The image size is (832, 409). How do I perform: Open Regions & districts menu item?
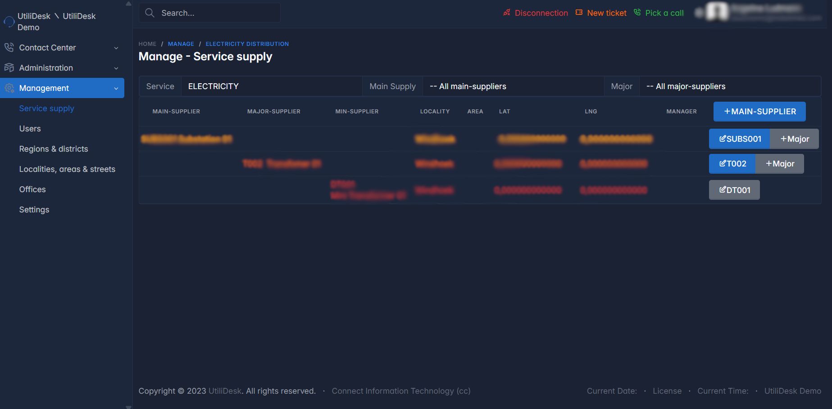coord(54,149)
